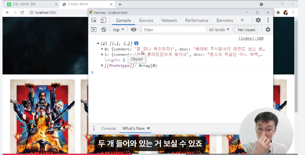Go forward in the browser
305x155 pixels.
[15, 12]
